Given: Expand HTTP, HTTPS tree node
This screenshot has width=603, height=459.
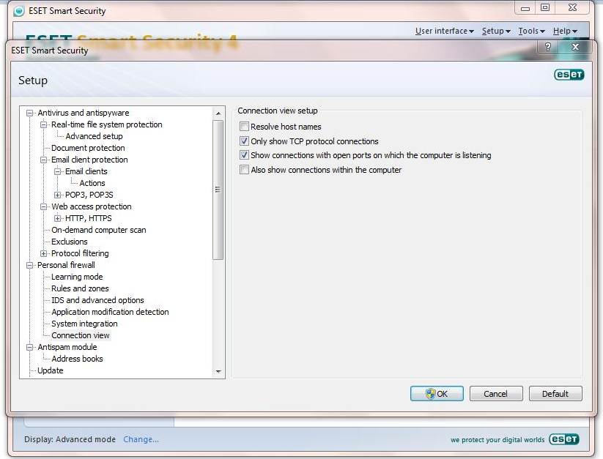Looking at the screenshot, I should click(57, 218).
